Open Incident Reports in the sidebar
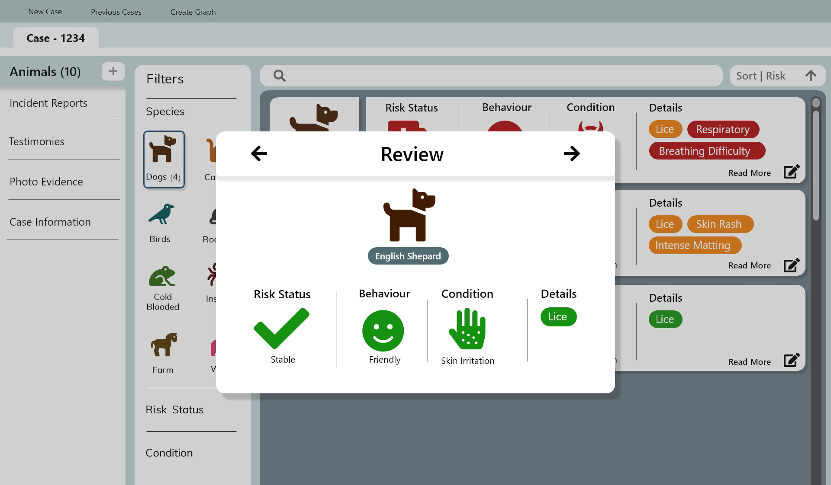Image resolution: width=831 pixels, height=485 pixels. point(48,103)
